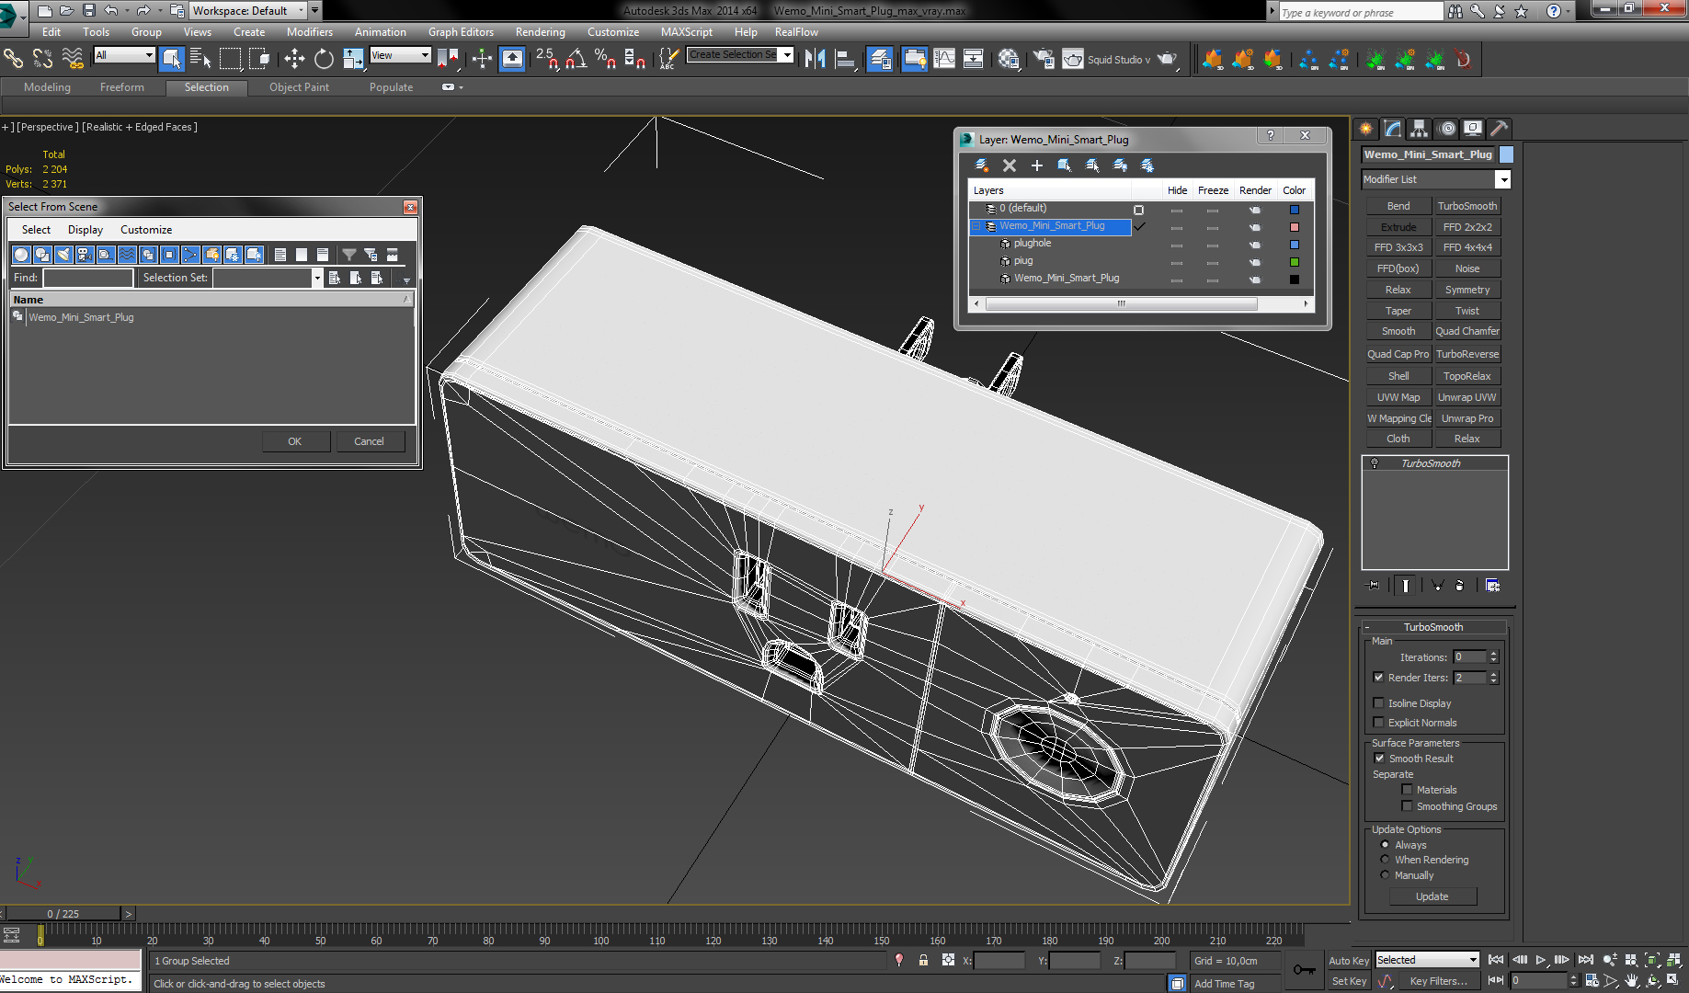
Task: Open Display menu in Select From Scene
Action: pyautogui.click(x=86, y=230)
